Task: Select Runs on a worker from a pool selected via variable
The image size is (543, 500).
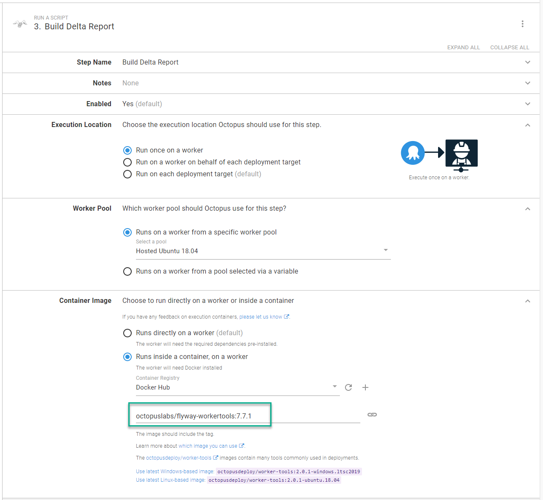Action: tap(127, 271)
